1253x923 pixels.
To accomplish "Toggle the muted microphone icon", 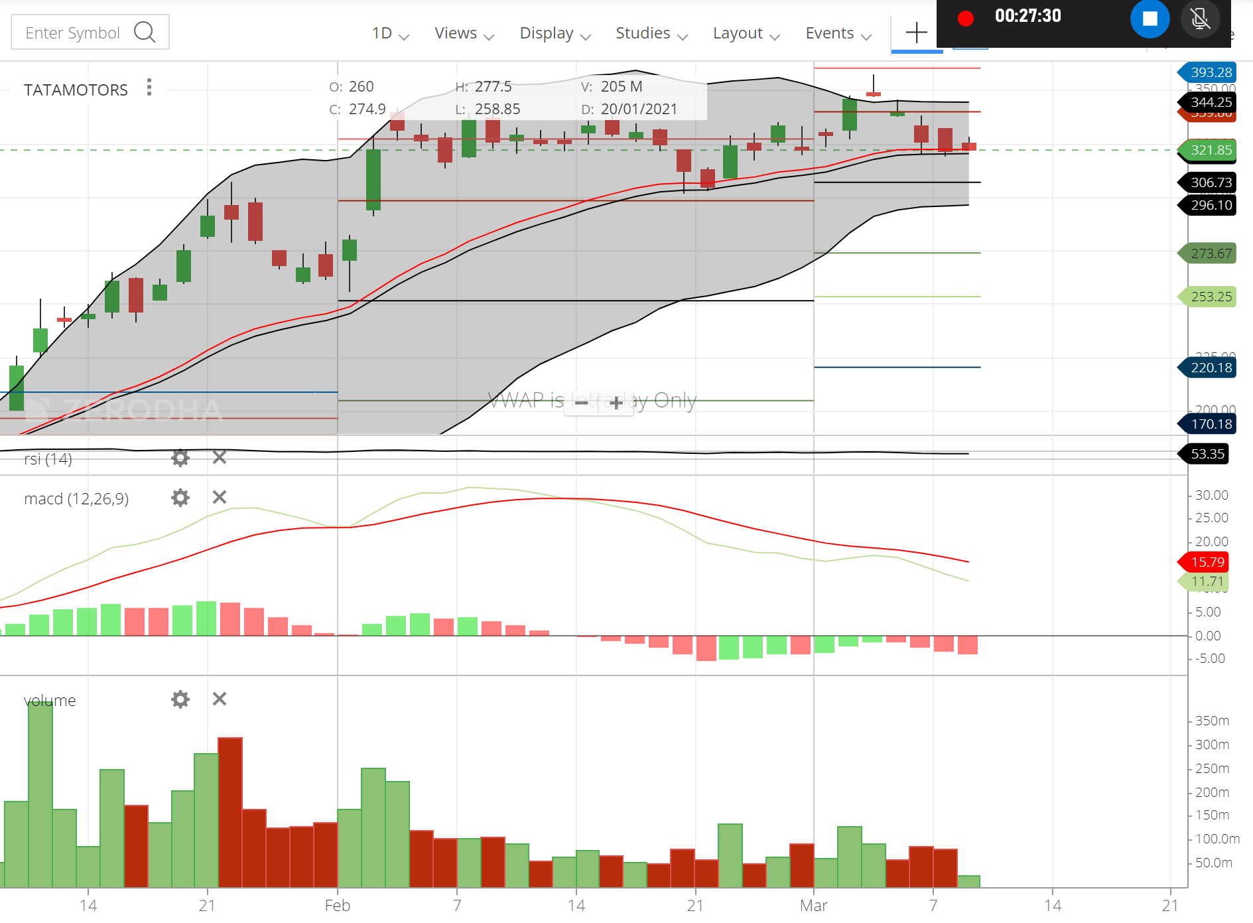I will 1200,19.
